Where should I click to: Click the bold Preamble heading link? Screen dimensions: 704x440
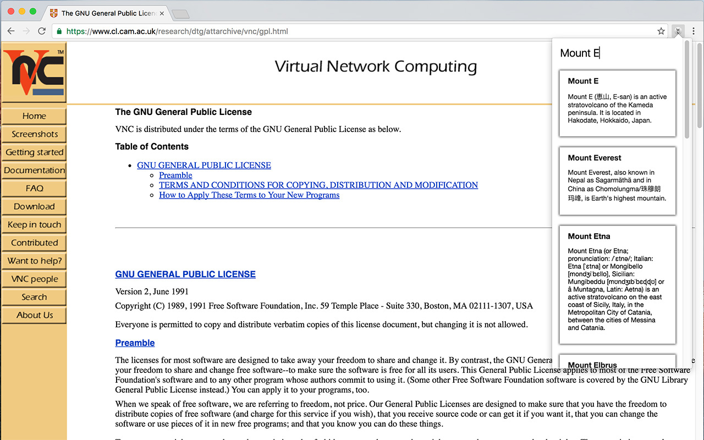[135, 343]
